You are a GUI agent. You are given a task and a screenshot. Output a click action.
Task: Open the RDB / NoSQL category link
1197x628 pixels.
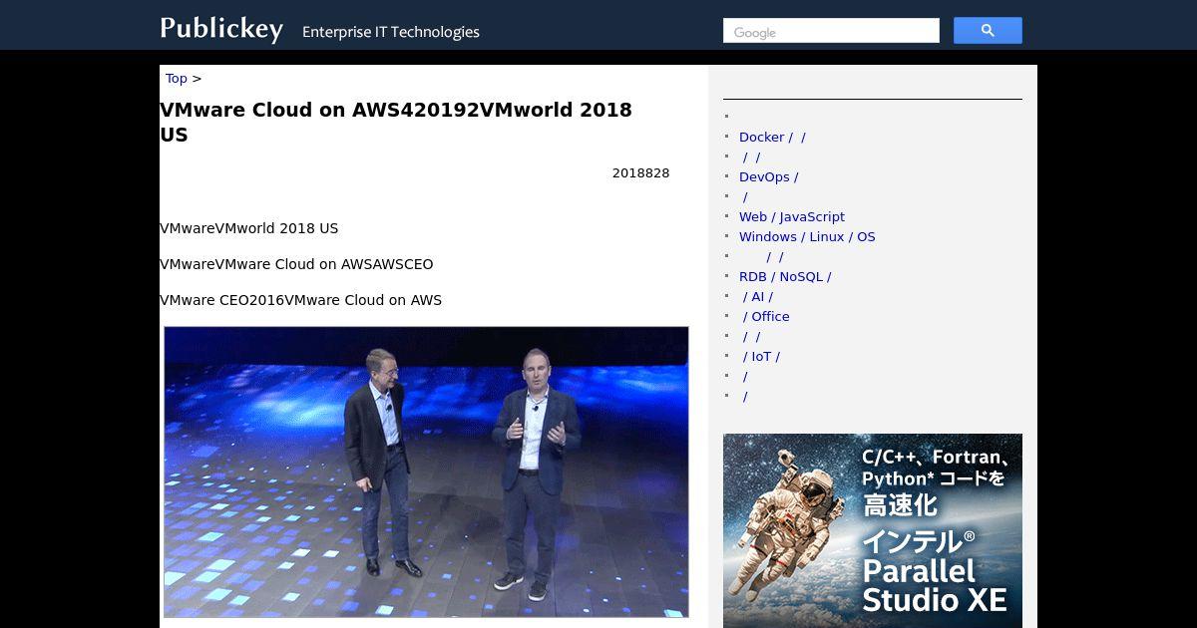tap(785, 277)
